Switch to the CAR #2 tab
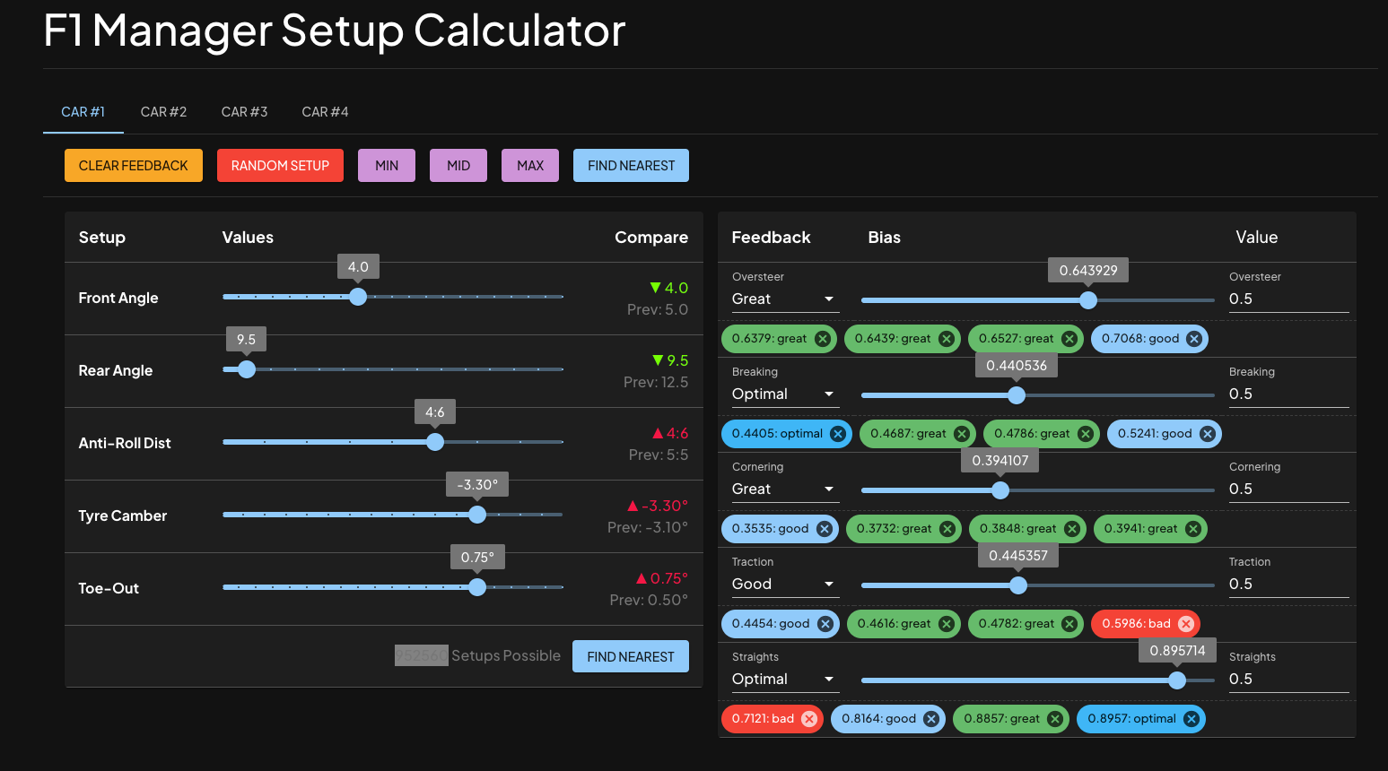The width and height of the screenshot is (1388, 771). coord(163,112)
